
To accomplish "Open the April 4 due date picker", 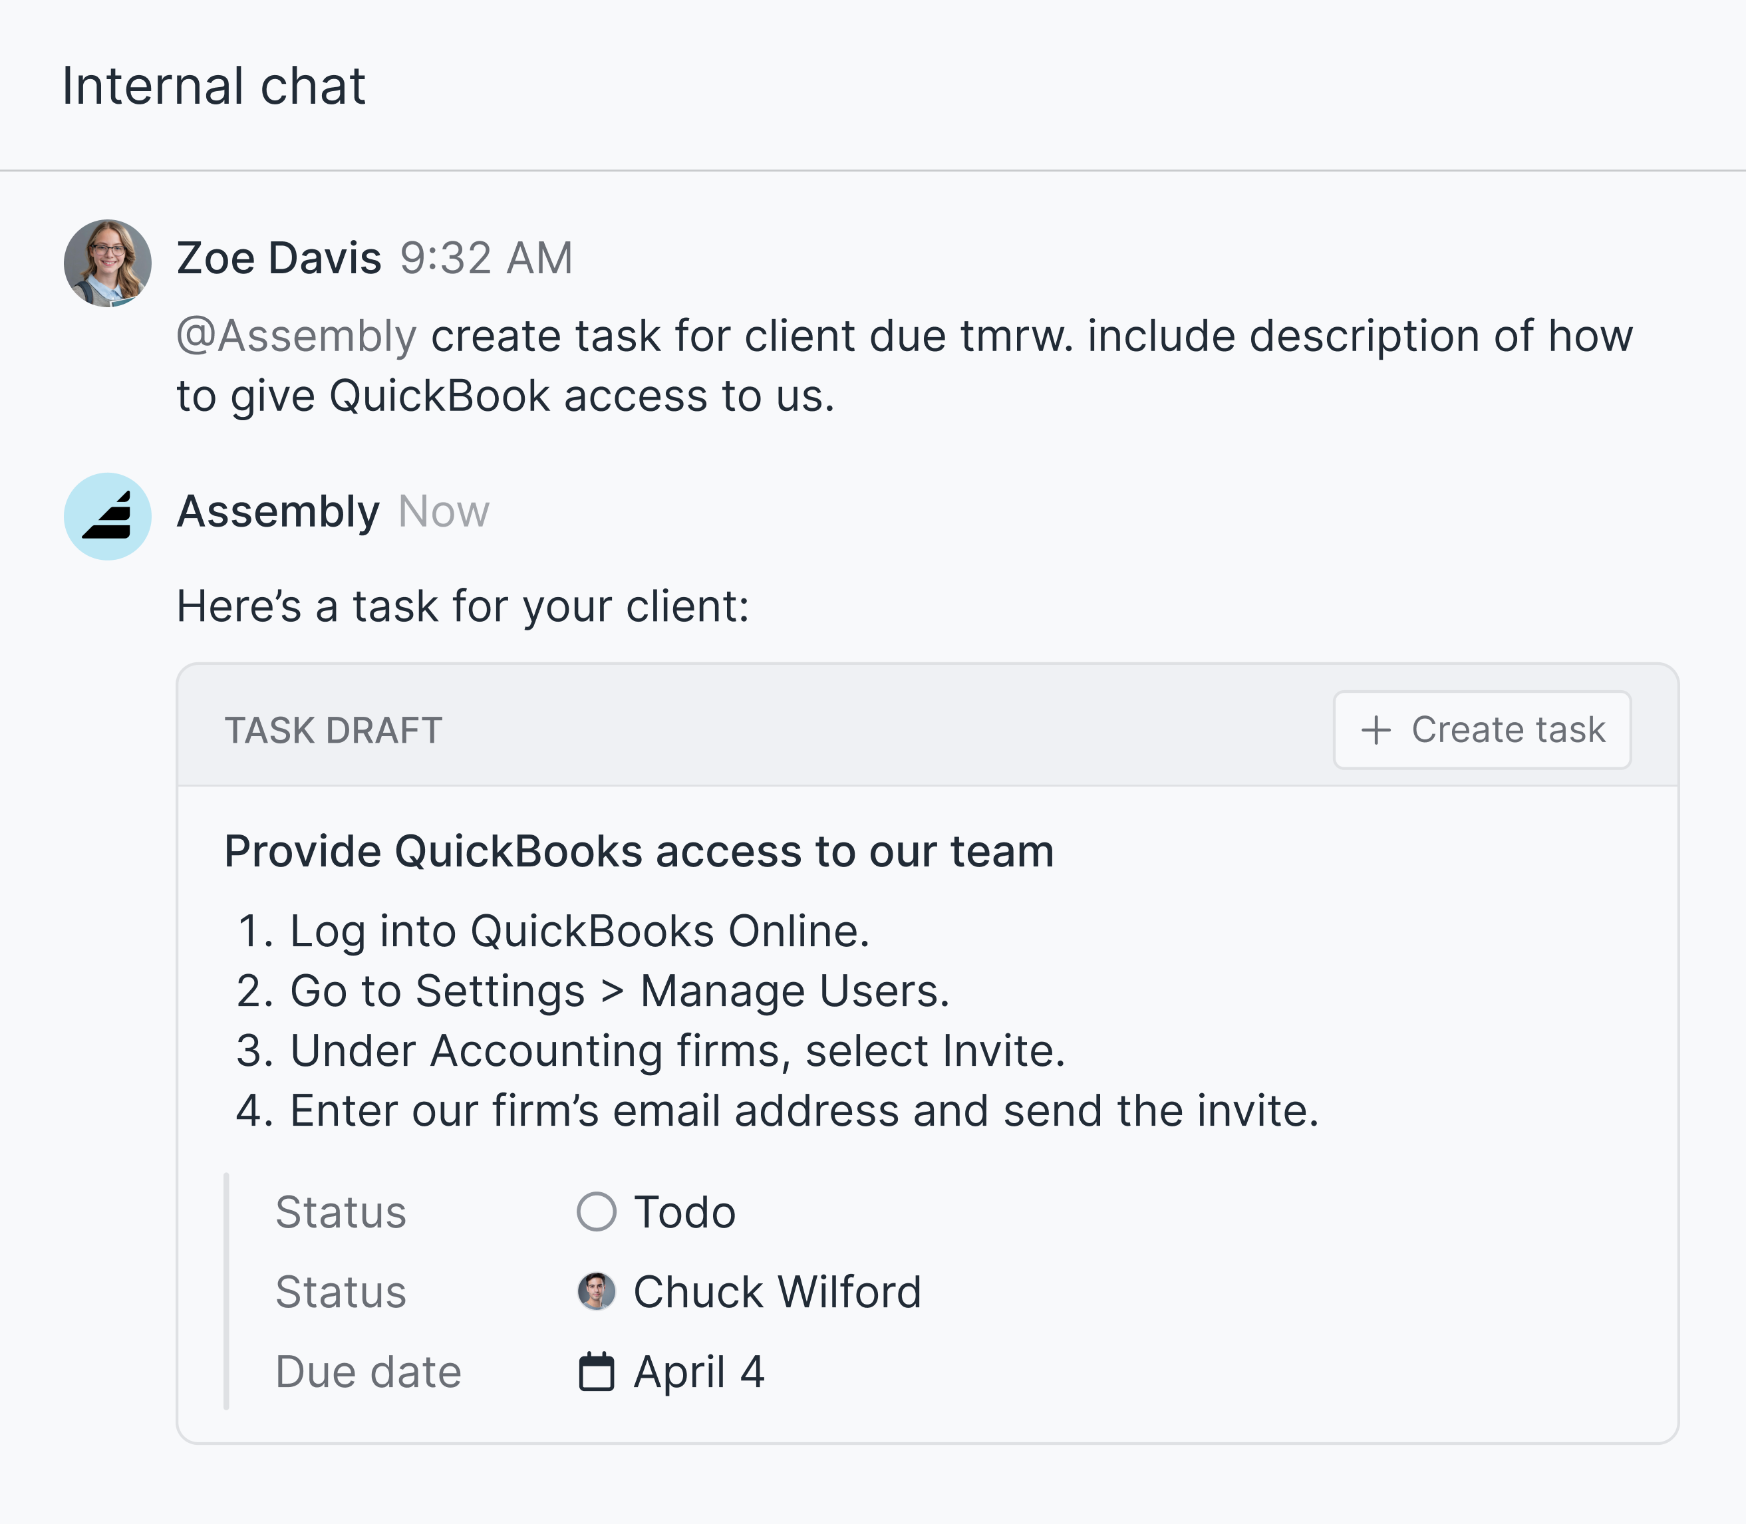I will [x=698, y=1372].
